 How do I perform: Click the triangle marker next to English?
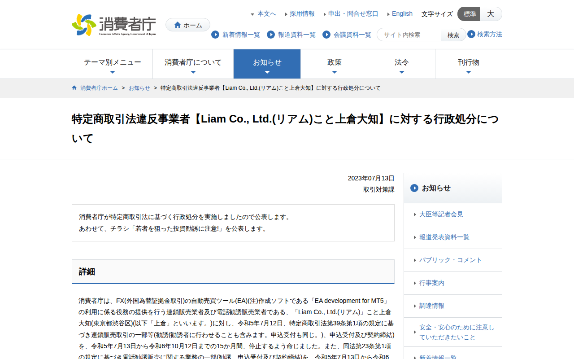point(388,14)
